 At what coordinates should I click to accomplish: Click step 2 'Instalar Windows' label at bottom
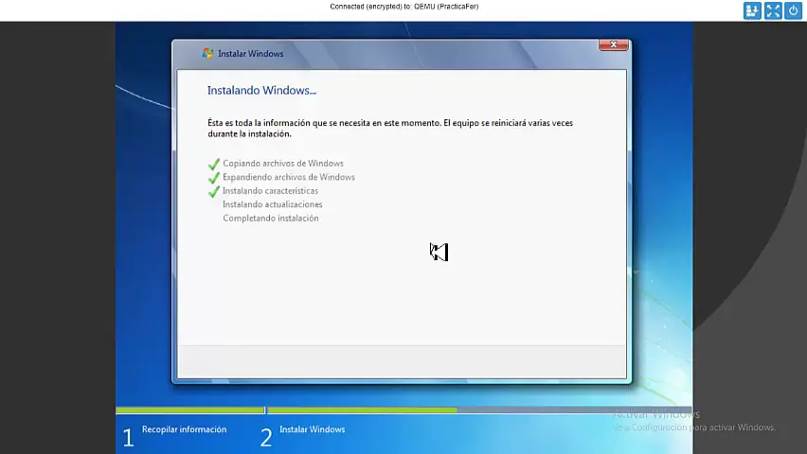312,429
